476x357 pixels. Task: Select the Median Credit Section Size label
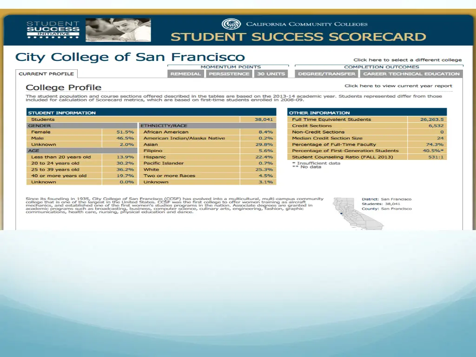click(327, 138)
